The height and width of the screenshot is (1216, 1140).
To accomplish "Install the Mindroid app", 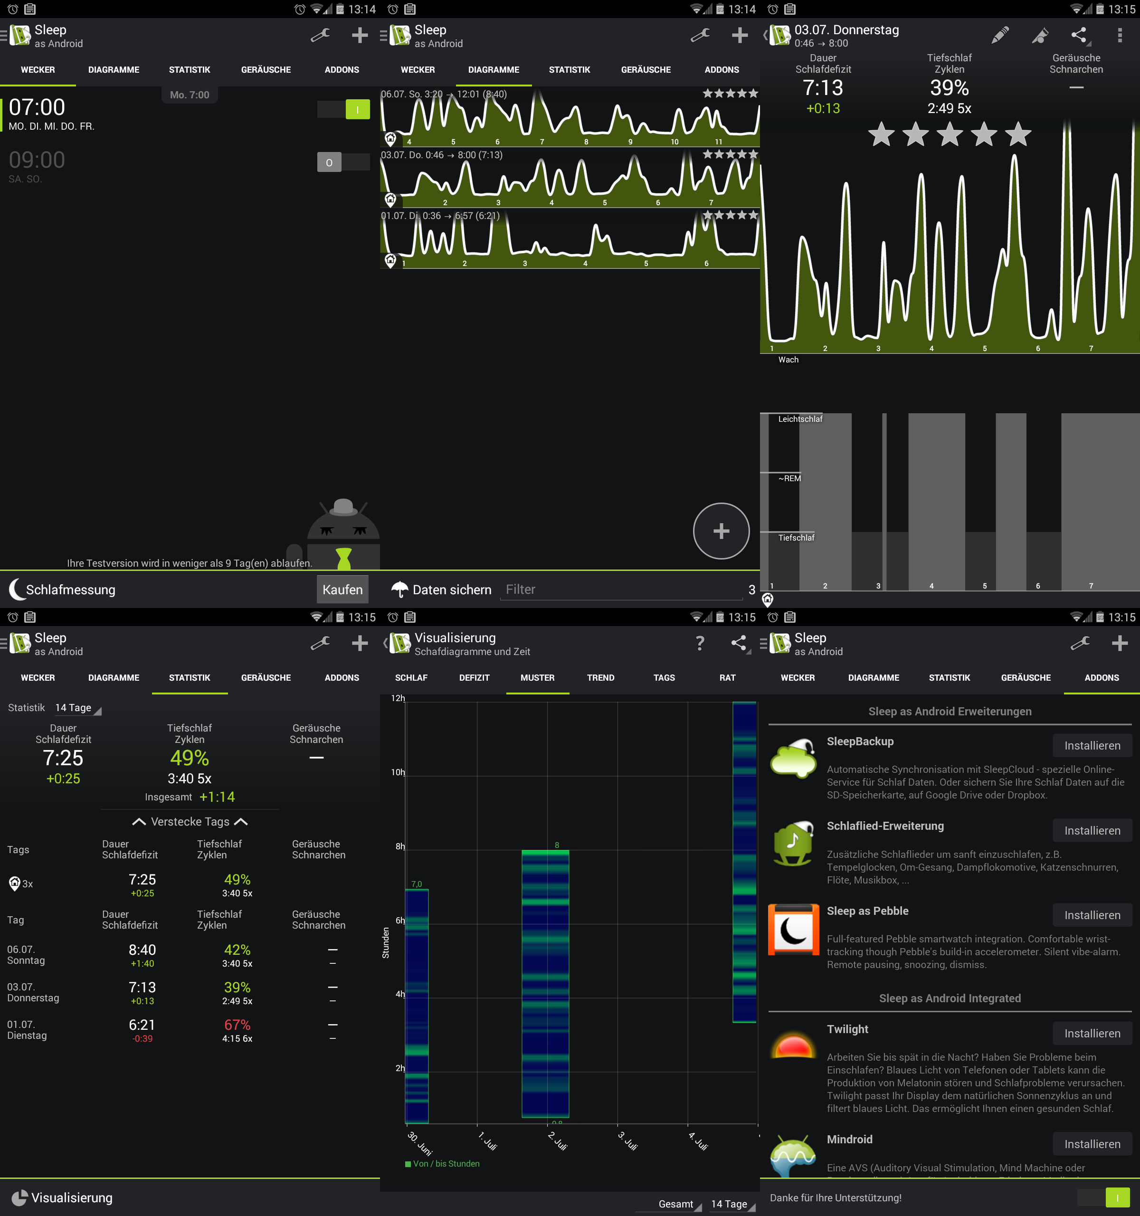I will pos(1092,1144).
